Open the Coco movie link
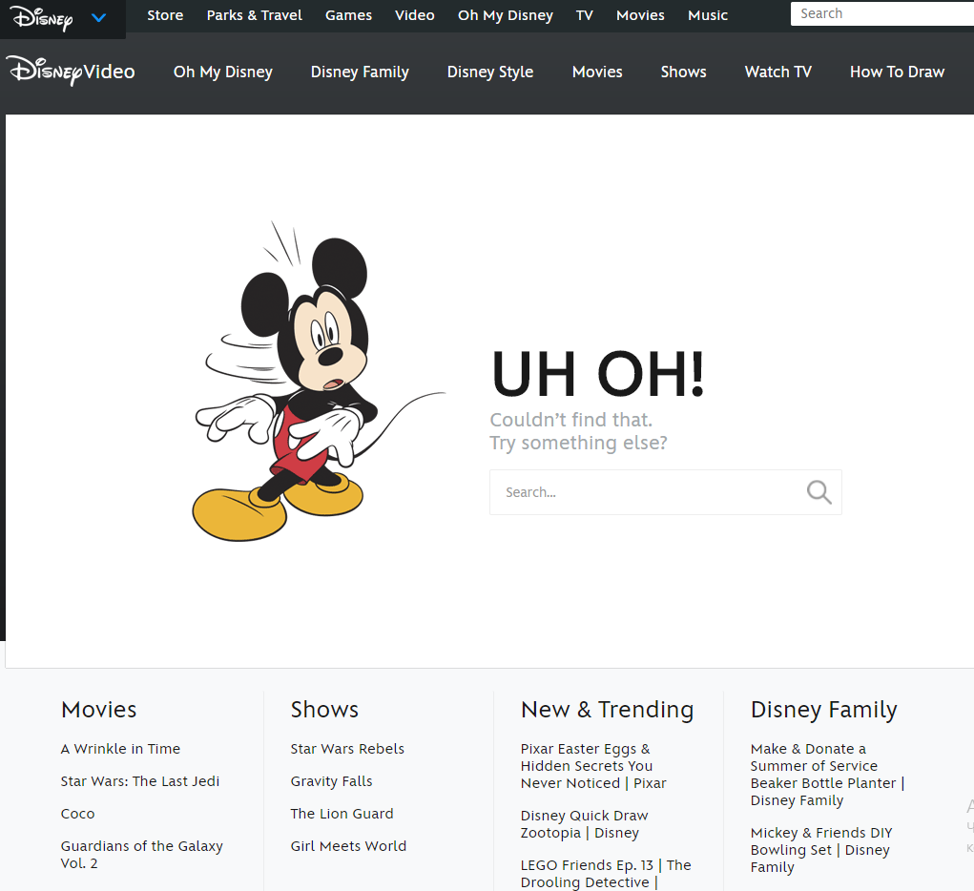Screen dimensions: 974x891 [77, 814]
